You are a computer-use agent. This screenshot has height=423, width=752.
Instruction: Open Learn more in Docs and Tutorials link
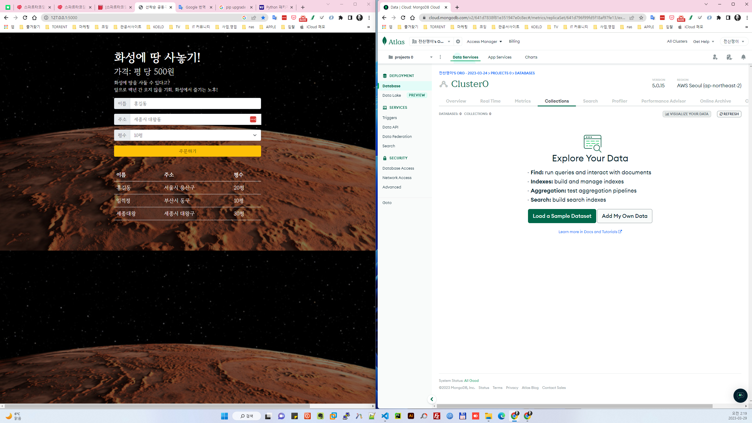590,232
